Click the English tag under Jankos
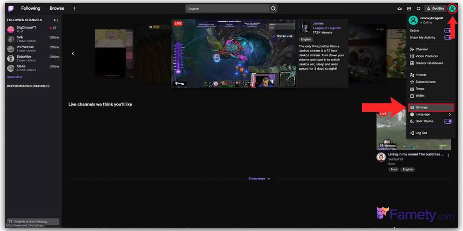 306,39
